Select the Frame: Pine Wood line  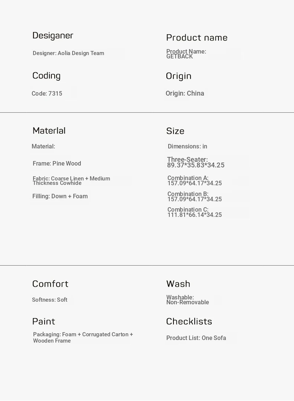click(x=57, y=164)
